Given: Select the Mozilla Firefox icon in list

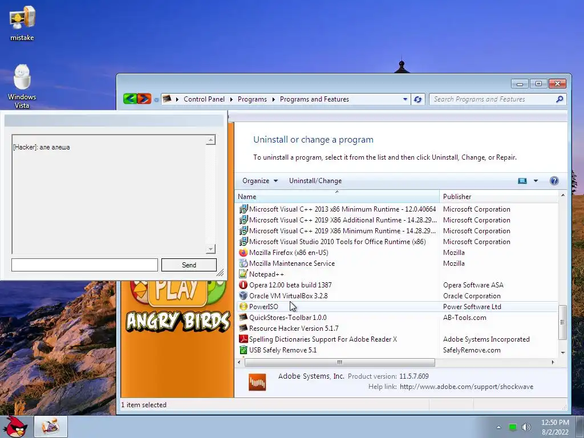Looking at the screenshot, I should (243, 252).
